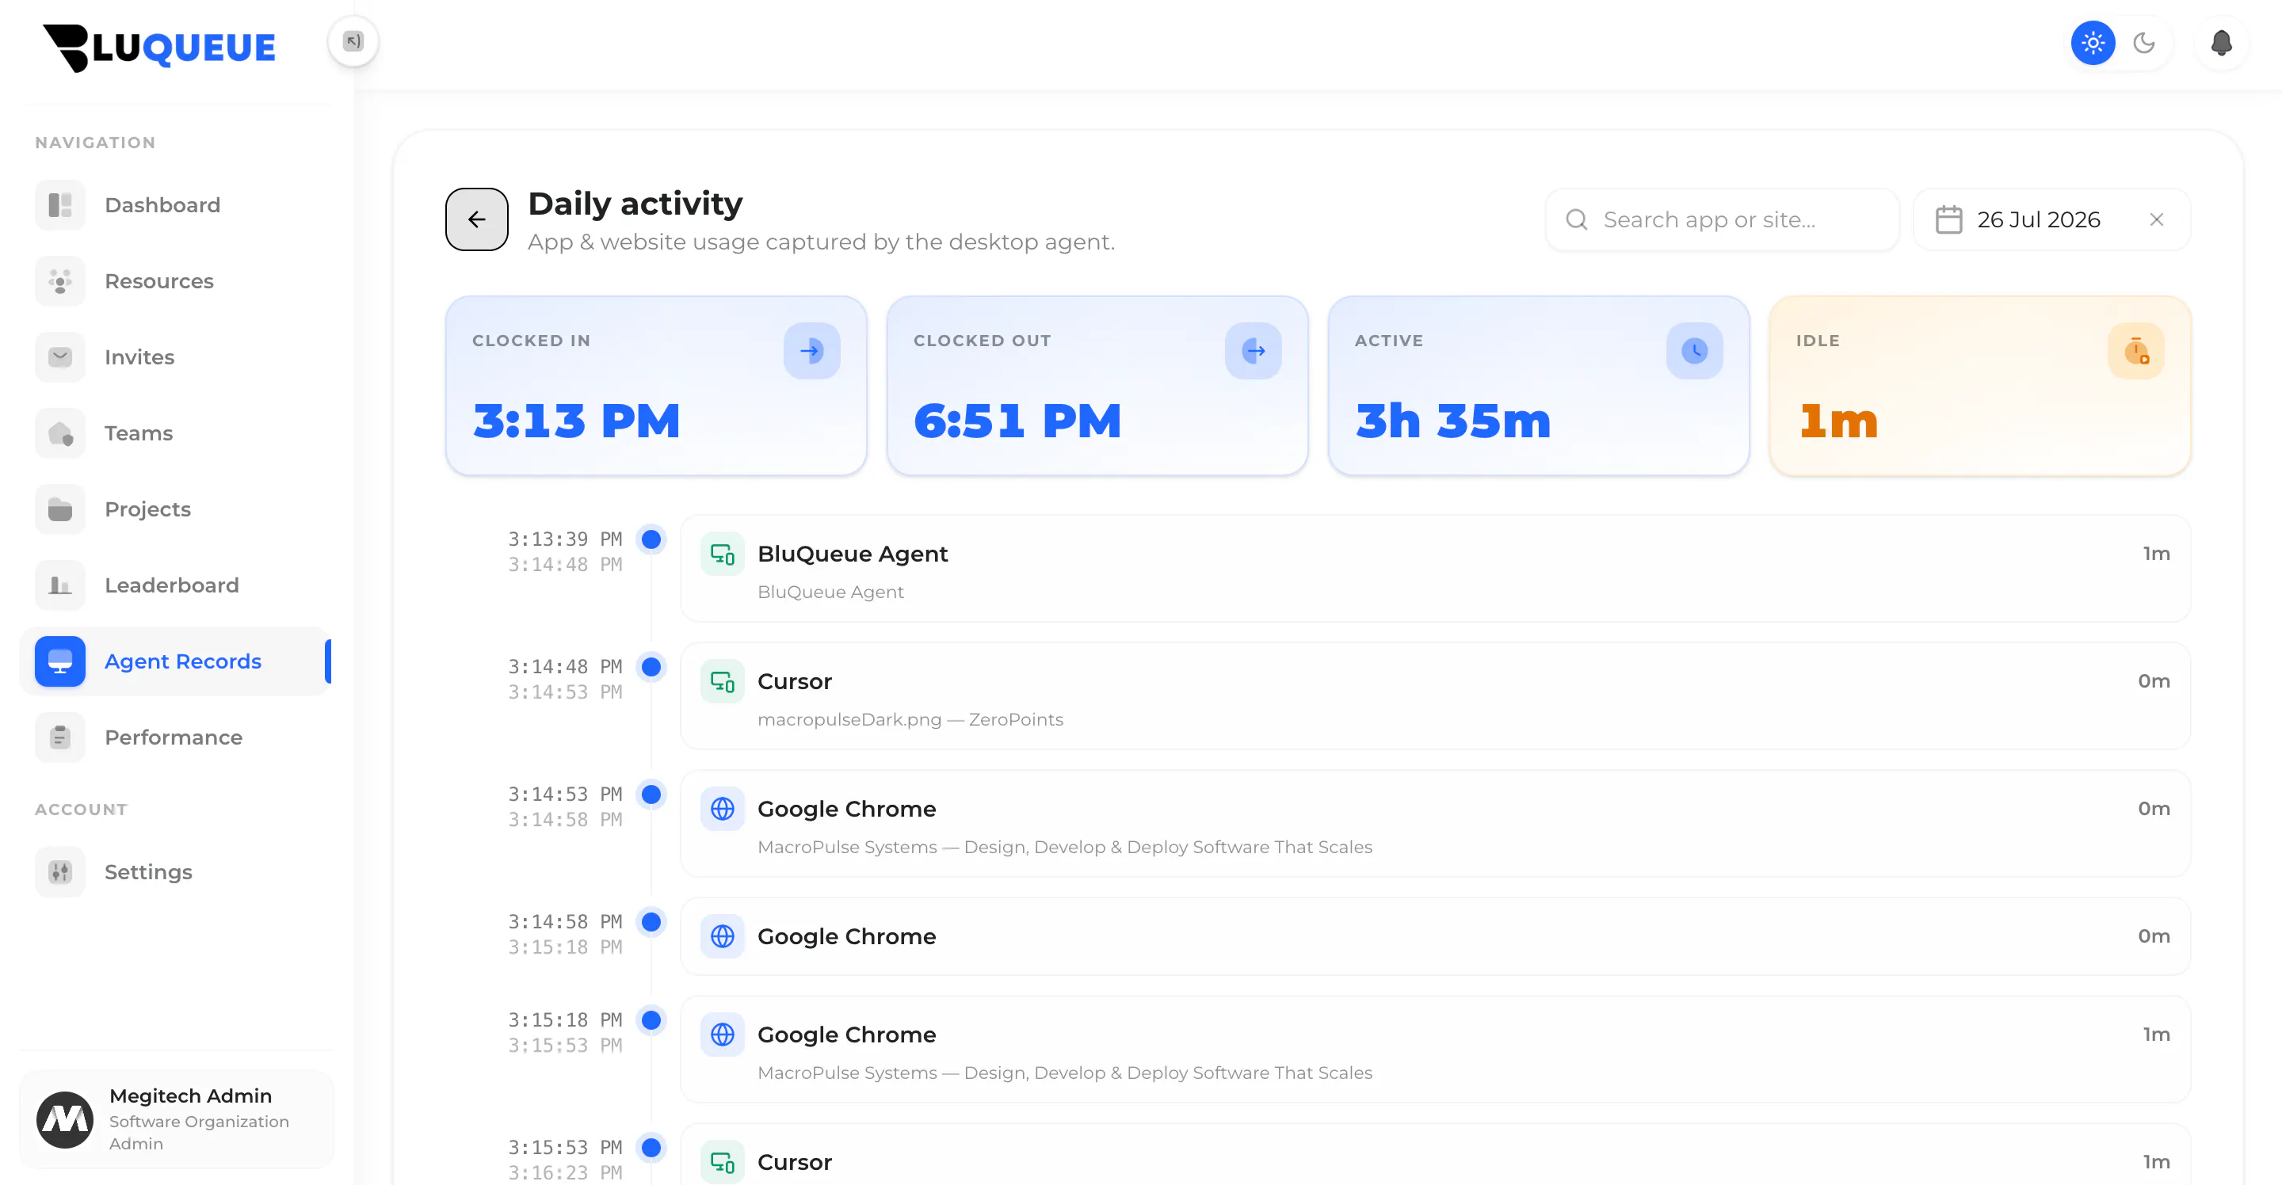Viewport: 2282px width, 1185px height.
Task: Open Invites from the sidebar
Action: 175,357
